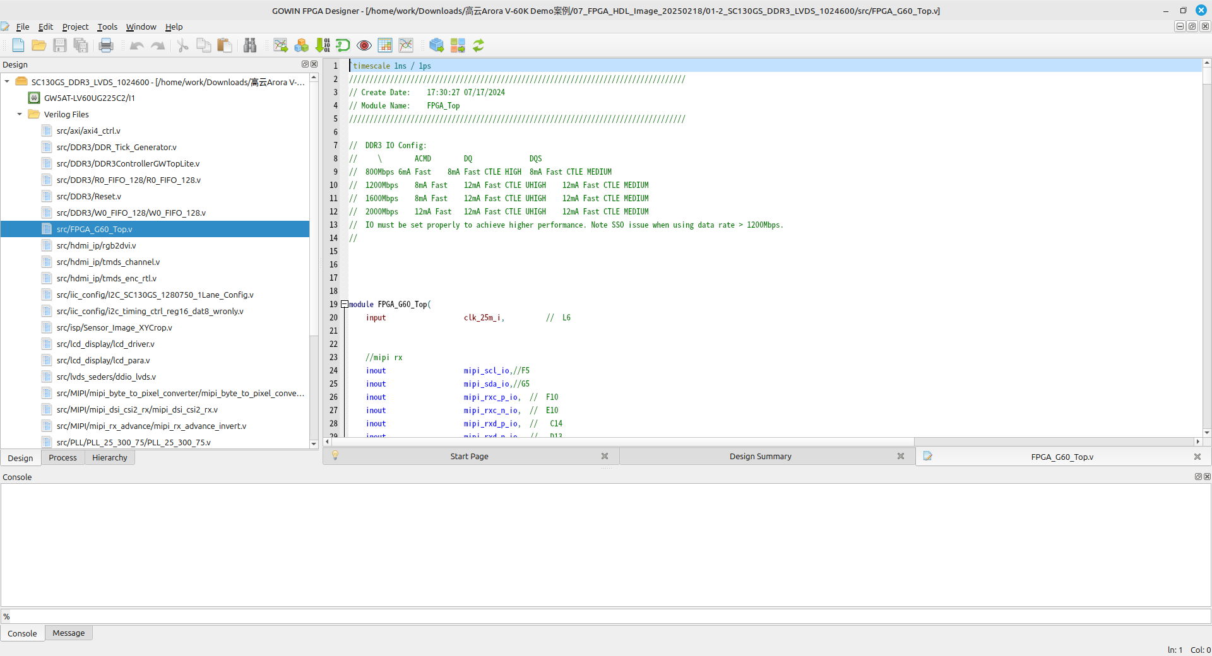
Task: Collapse the SC130GS_DDR3_LVDS_1024600 project node
Action: click(7, 81)
